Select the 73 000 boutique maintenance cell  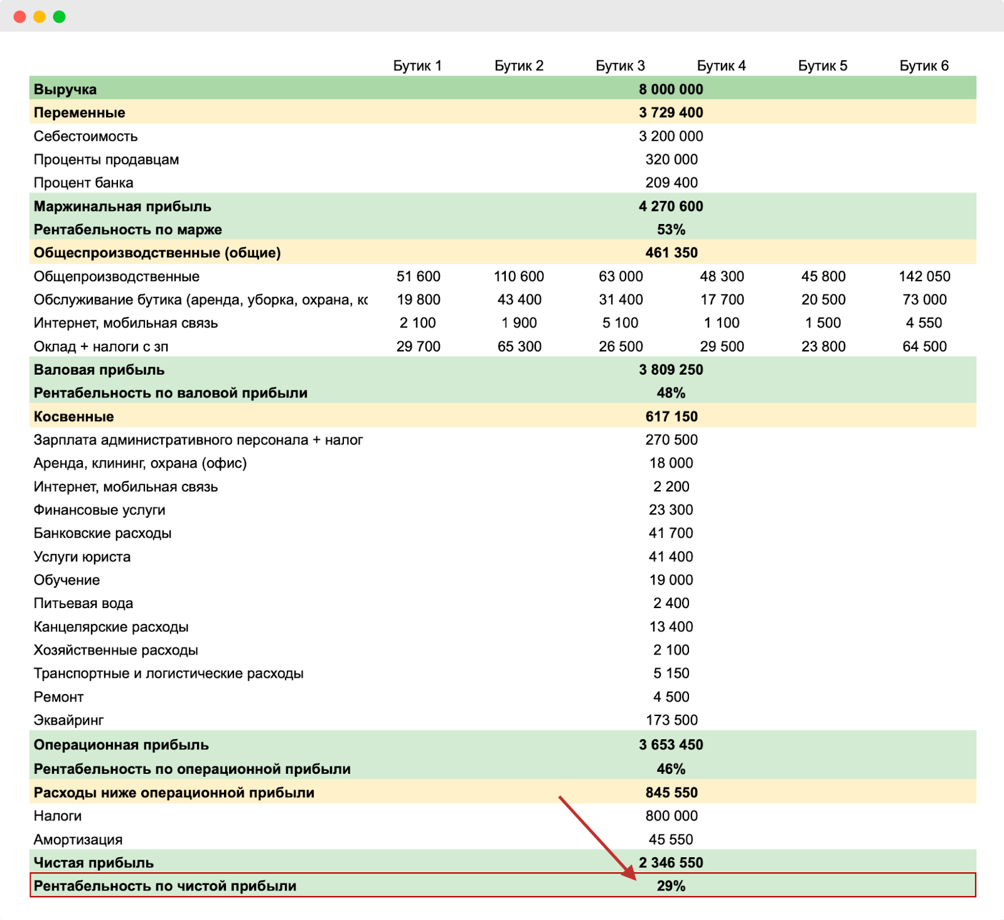tap(924, 299)
